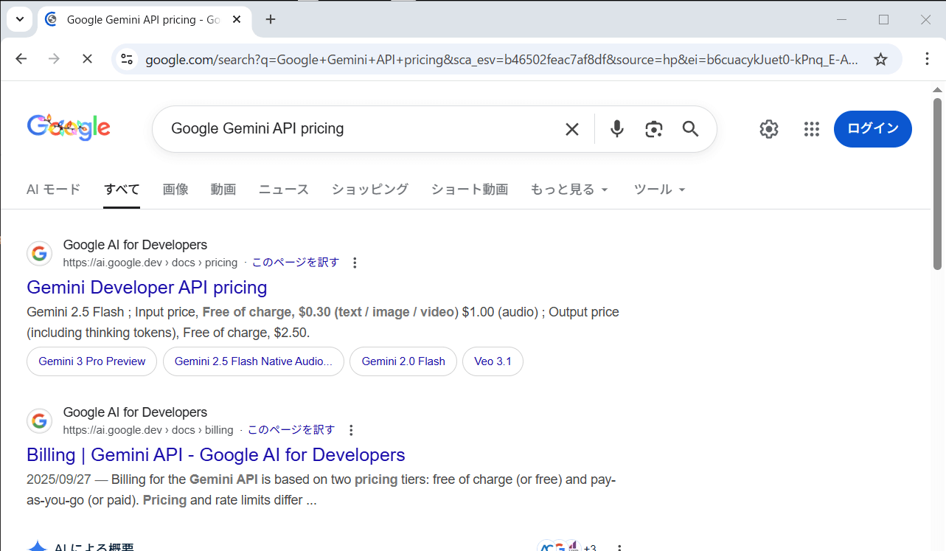
Task: Open the Google apps grid
Action: (x=811, y=129)
